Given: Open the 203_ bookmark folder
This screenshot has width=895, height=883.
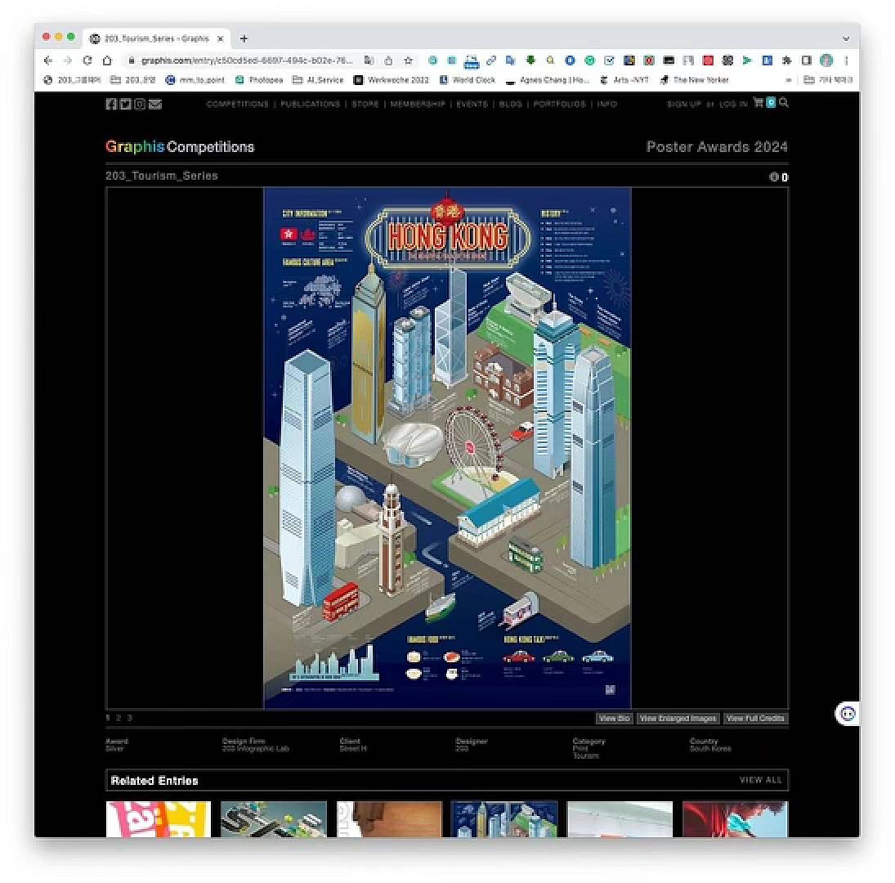Looking at the screenshot, I should 132,80.
